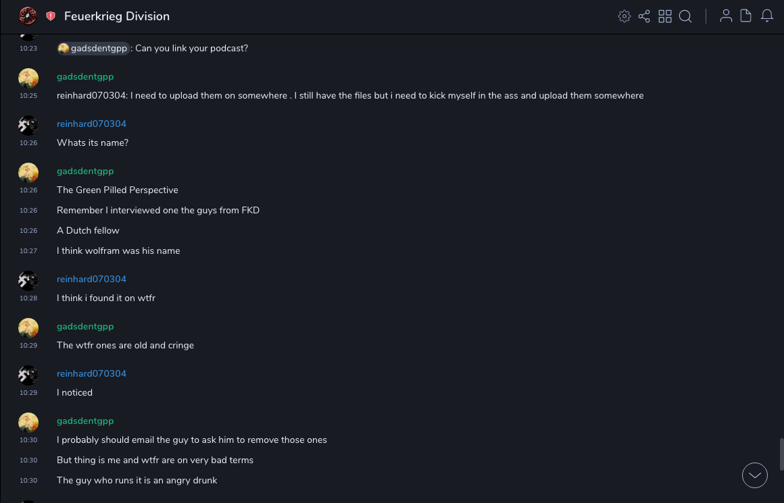Open gadsdentgpp username above 'Green Pilled Perspective'
This screenshot has width=784, height=503.
coord(85,171)
